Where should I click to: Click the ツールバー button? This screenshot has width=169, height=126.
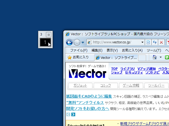[156, 86]
